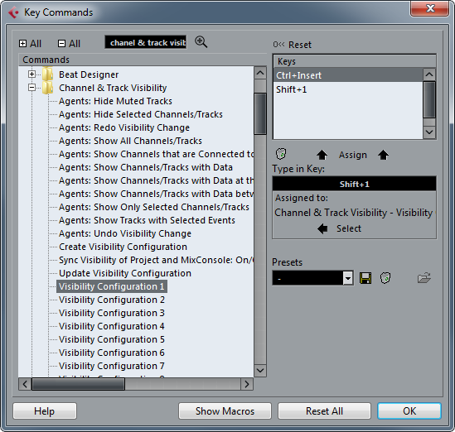Click the Select label button
The image size is (455, 432).
point(349,228)
